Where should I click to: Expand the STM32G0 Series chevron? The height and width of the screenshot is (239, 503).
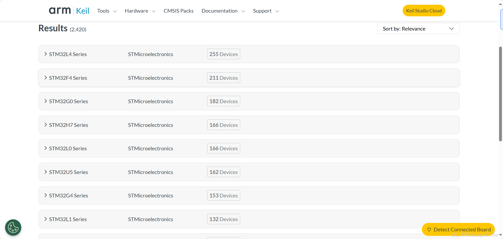click(x=46, y=101)
